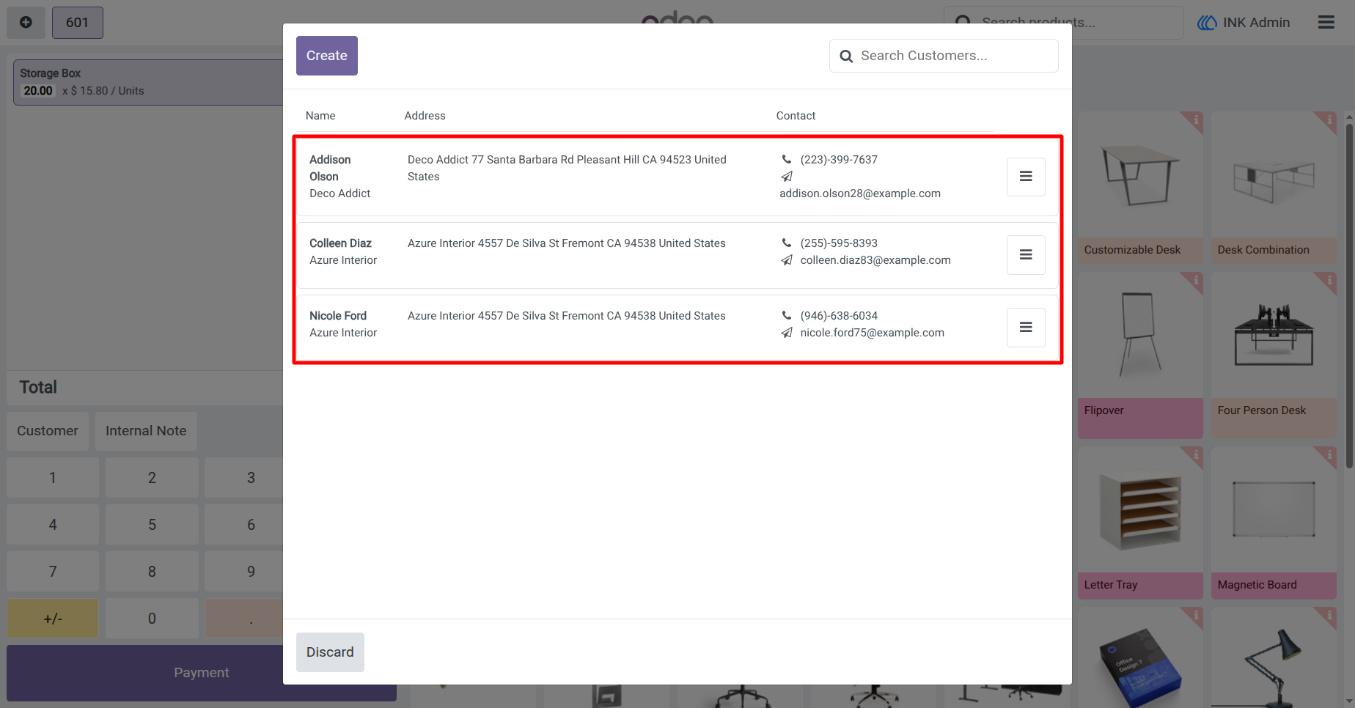Click Discard to close the customer list
1355x708 pixels.
tap(330, 652)
